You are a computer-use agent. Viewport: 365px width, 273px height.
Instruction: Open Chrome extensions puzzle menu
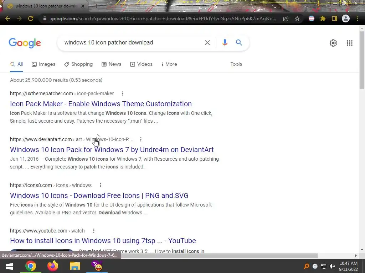click(323, 18)
